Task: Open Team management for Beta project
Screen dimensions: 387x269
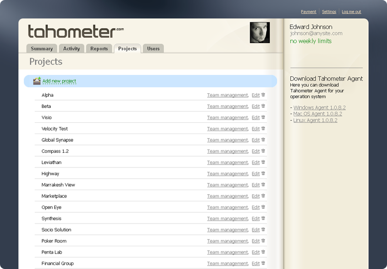Action: 227,106
